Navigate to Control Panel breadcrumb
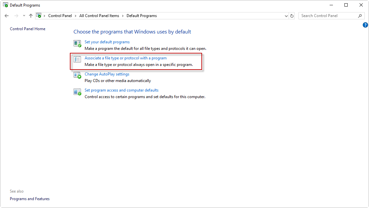The height and width of the screenshot is (208, 369). 60,16
